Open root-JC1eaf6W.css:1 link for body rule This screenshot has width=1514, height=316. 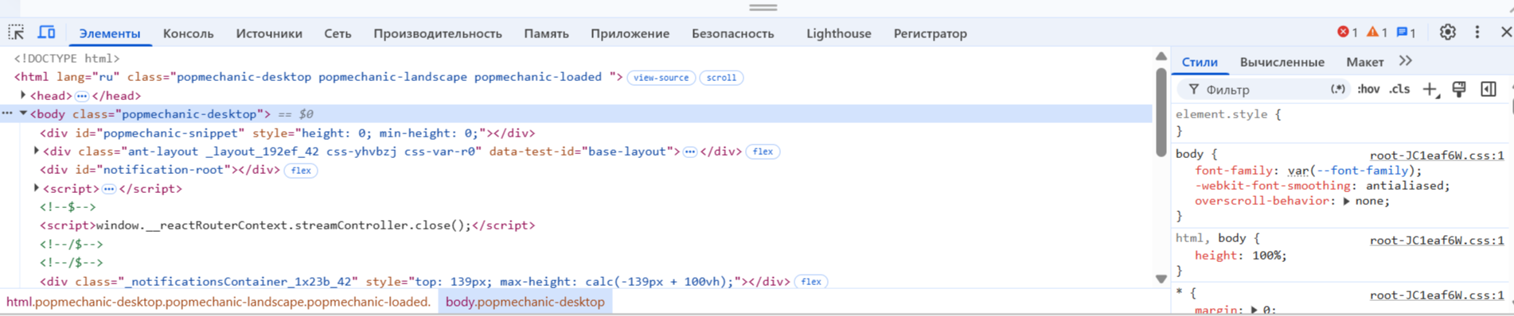tap(1437, 156)
